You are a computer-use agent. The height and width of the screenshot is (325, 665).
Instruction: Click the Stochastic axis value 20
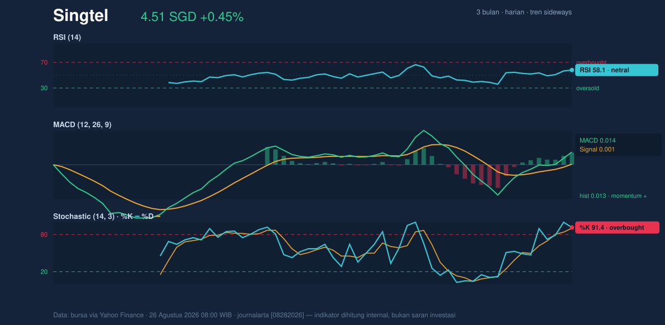tap(44, 272)
